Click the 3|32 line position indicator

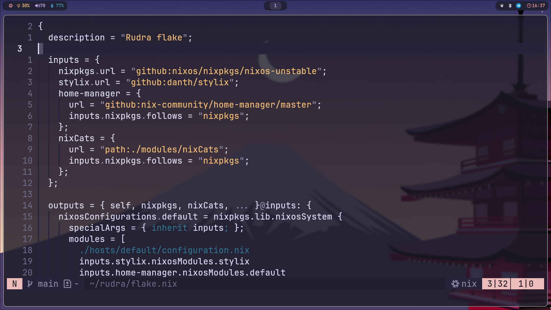coord(497,284)
